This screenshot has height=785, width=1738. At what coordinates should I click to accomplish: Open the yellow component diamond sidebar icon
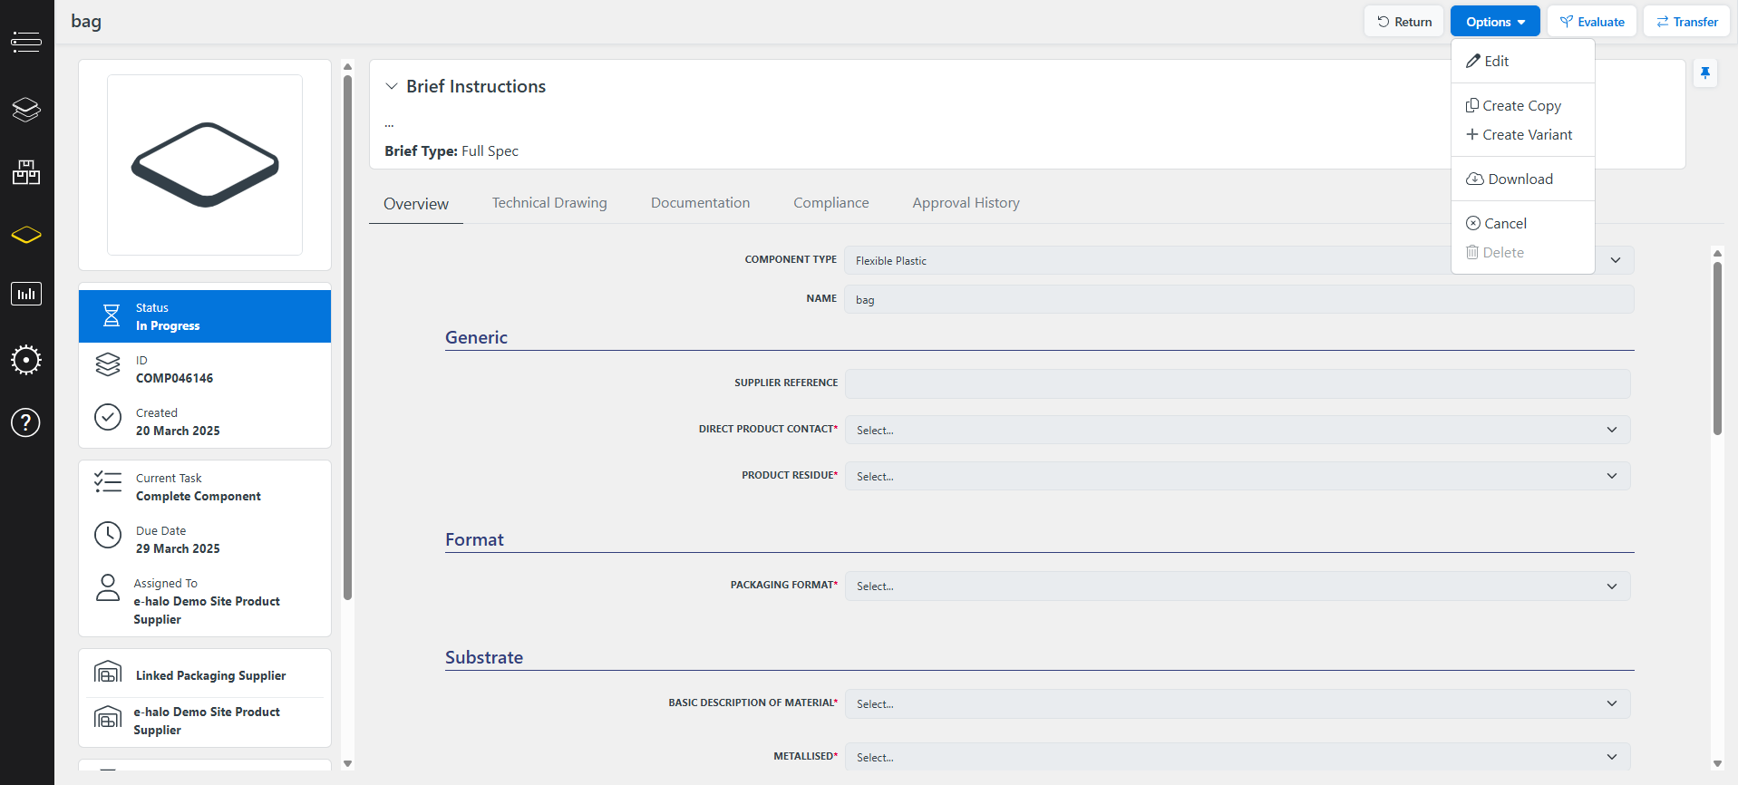point(26,235)
